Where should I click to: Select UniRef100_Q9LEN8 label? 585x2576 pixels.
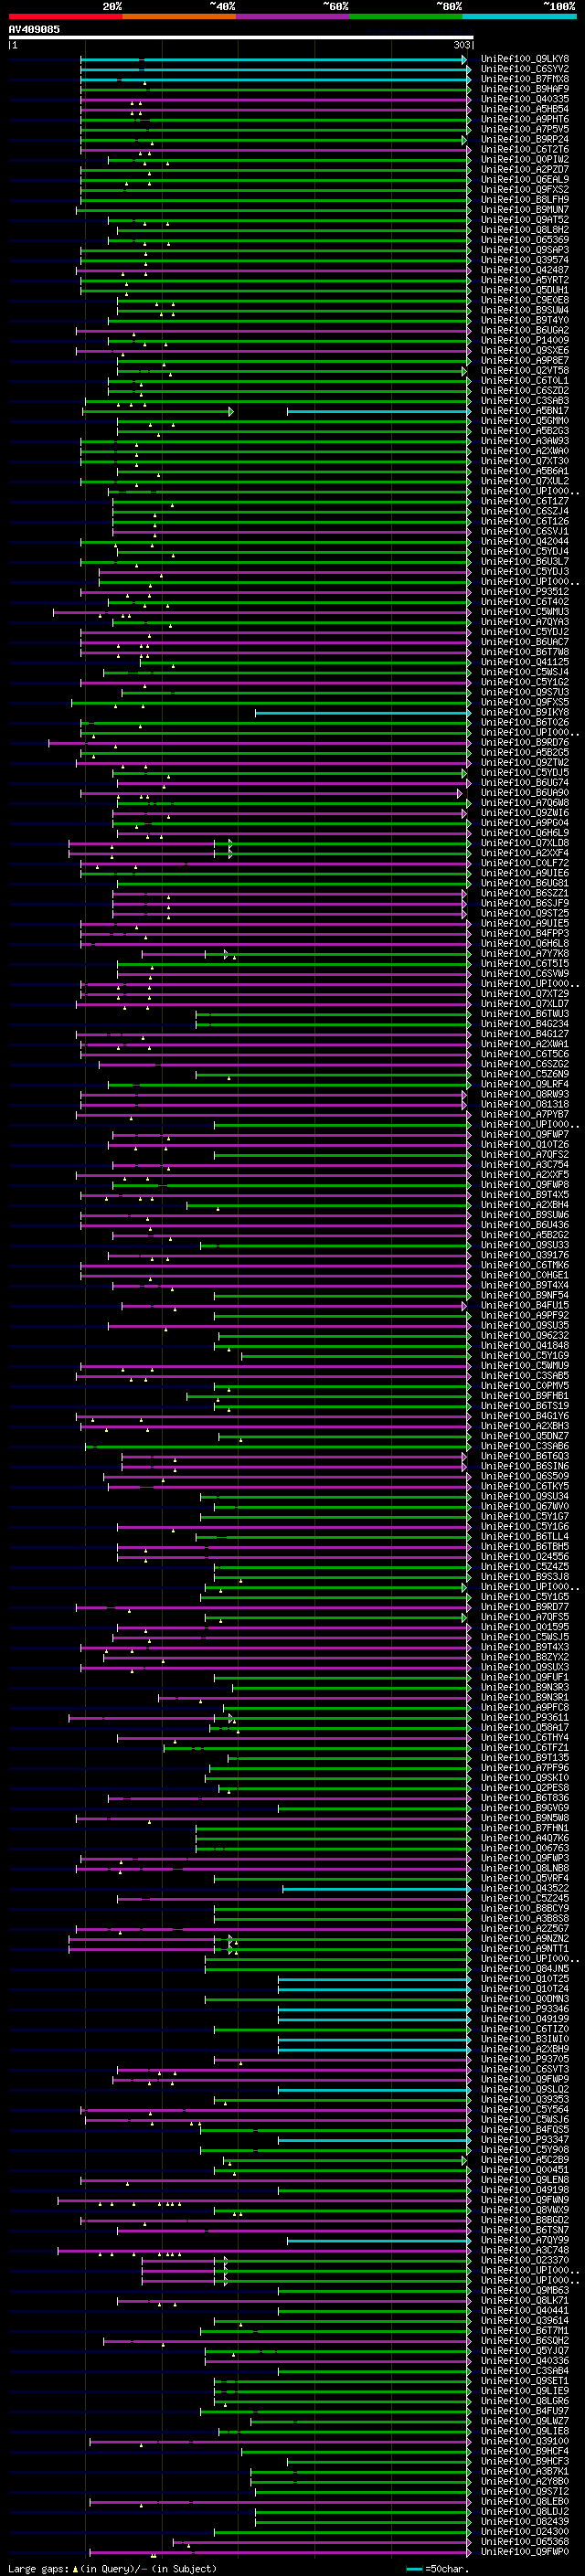525,2179
